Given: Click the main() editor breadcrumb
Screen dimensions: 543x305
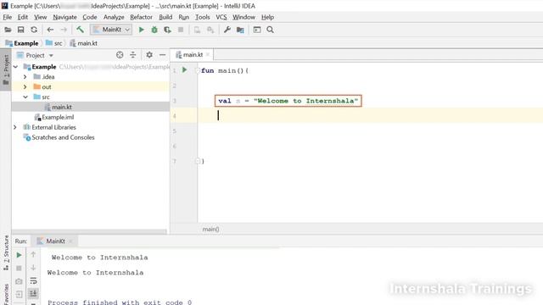Looking at the screenshot, I should [210, 229].
